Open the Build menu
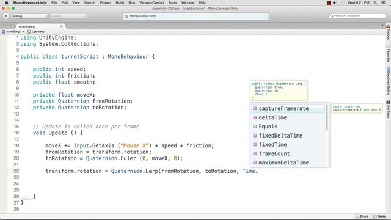391x220 pixels. click(120, 2)
